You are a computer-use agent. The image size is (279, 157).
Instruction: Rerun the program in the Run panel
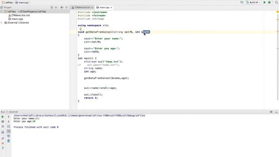tap(3, 117)
